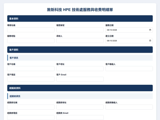Click the 客戶 Email input field

(80, 79)
